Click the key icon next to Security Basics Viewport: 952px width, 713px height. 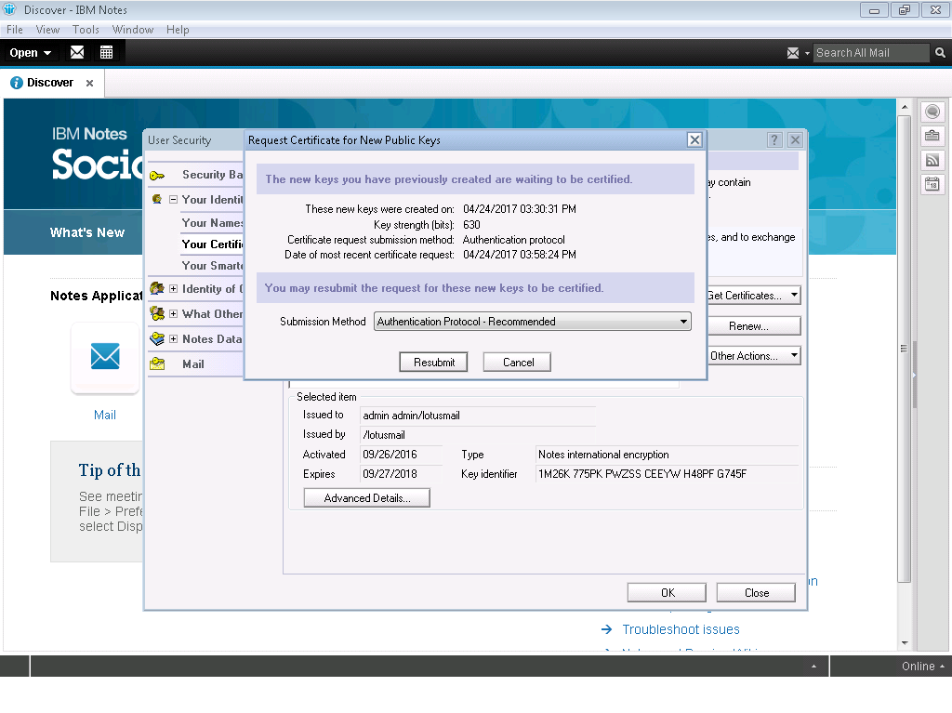tap(156, 176)
